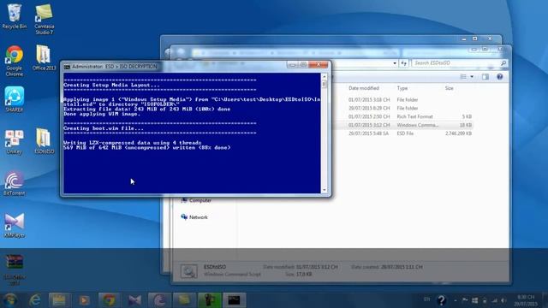Viewport: 548px width, 308px height.
Task: Click the 2,746,209 KB size cell
Action: click(x=459, y=133)
